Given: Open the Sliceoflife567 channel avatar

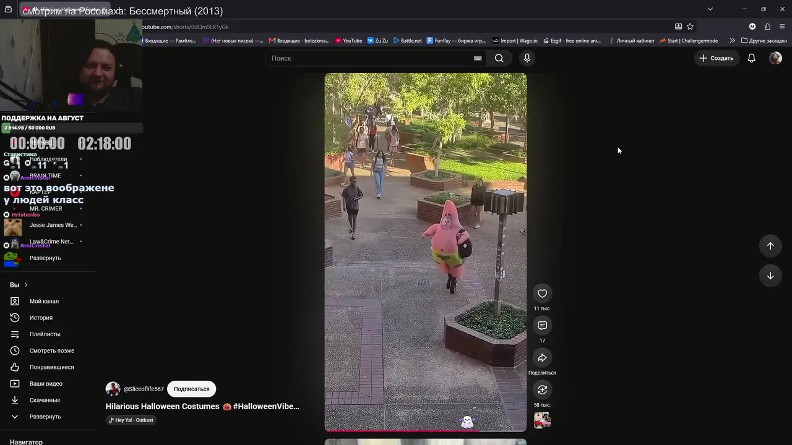Looking at the screenshot, I should click(x=113, y=389).
